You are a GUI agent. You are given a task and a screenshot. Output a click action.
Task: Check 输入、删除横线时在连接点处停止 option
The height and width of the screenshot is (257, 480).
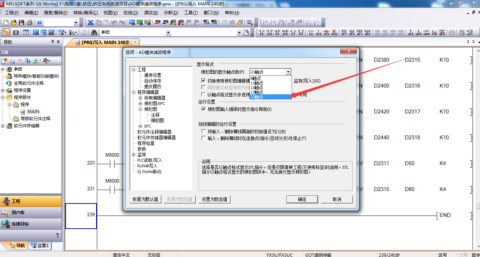(204, 138)
